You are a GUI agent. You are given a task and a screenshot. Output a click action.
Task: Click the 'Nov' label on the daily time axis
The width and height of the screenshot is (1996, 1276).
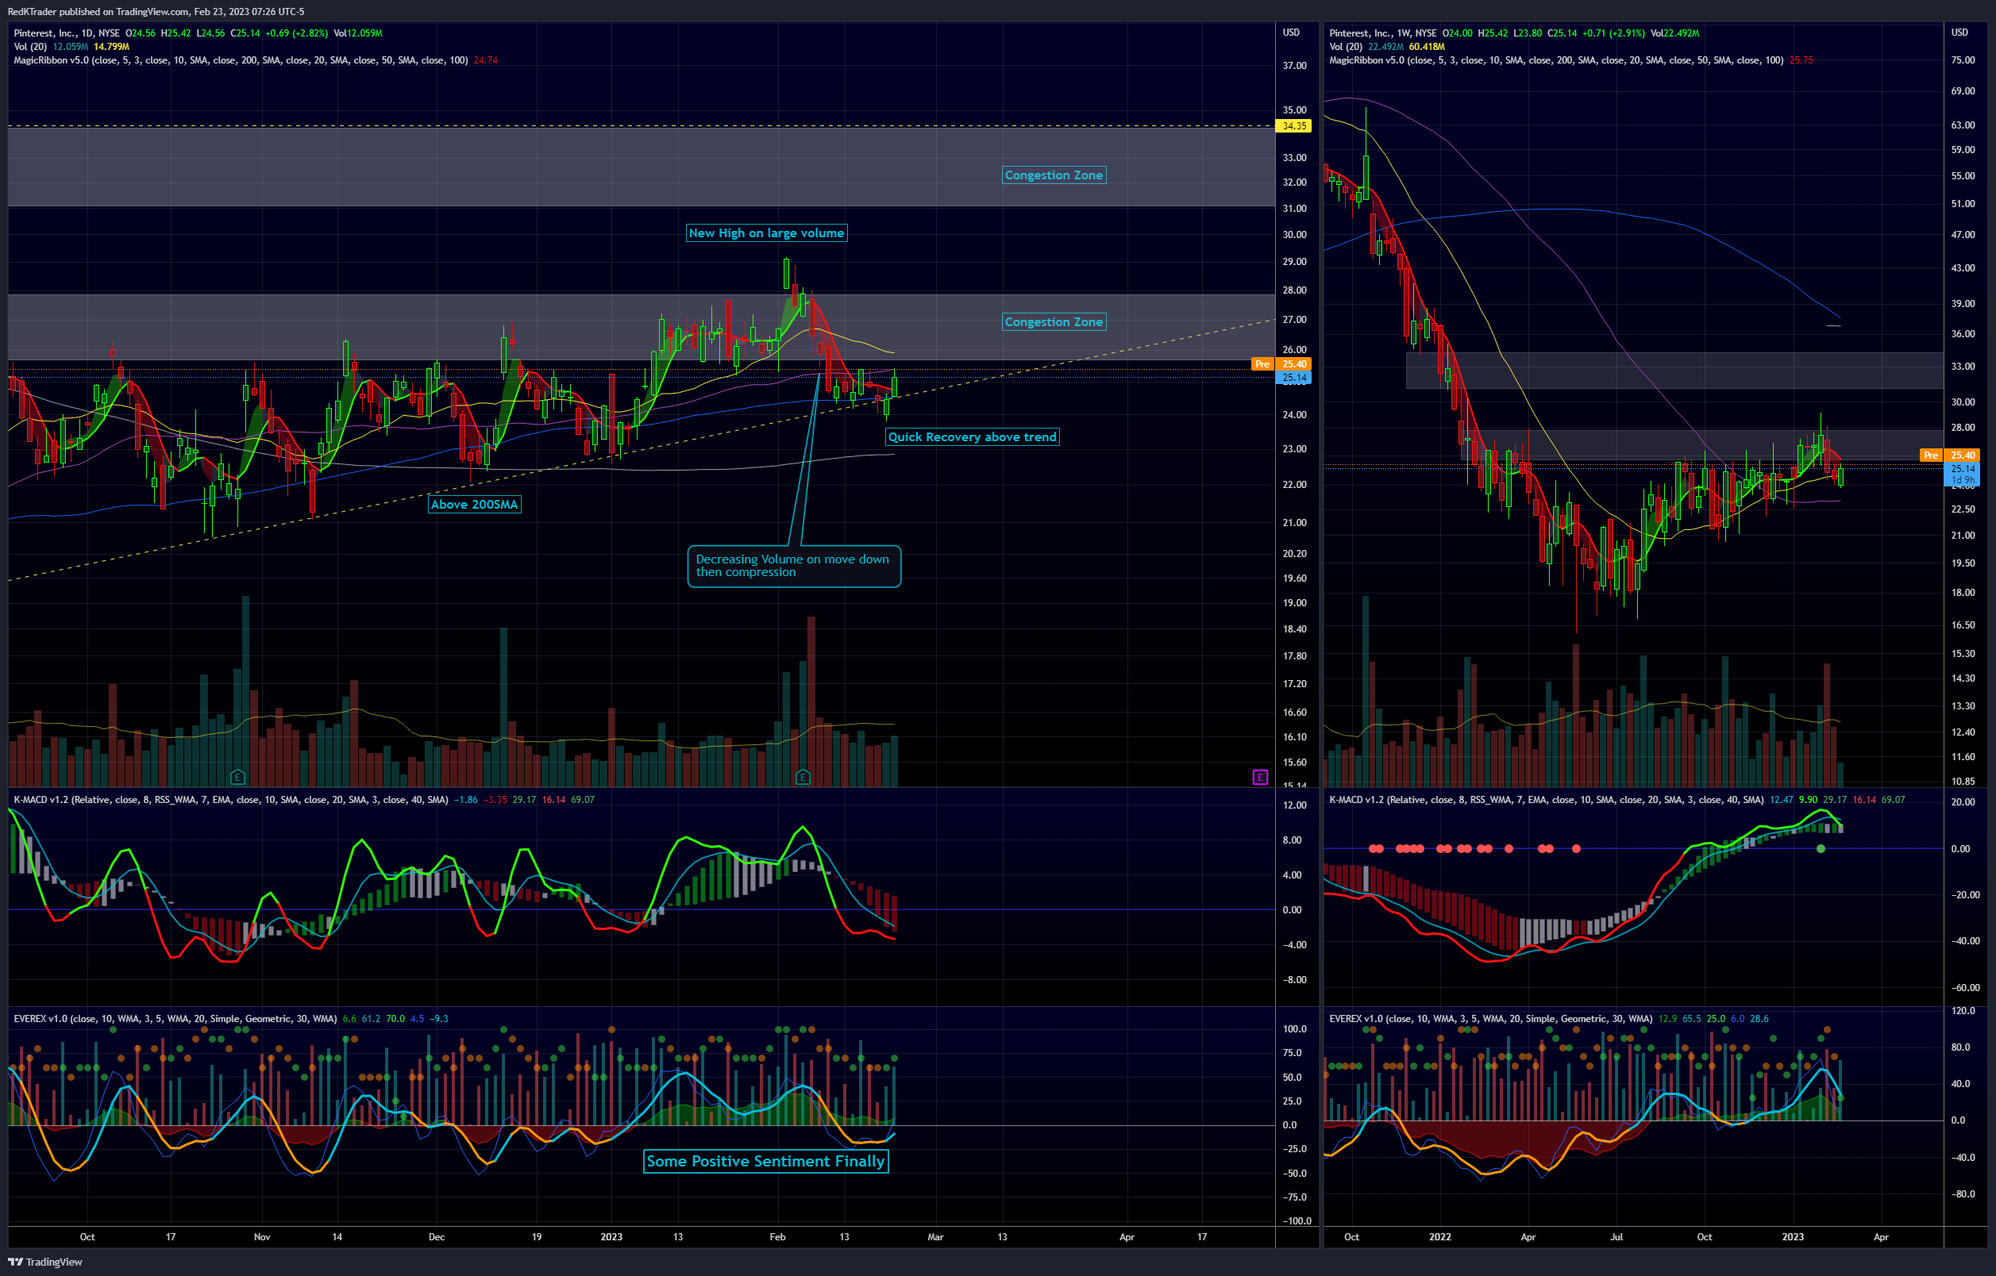pos(262,1236)
